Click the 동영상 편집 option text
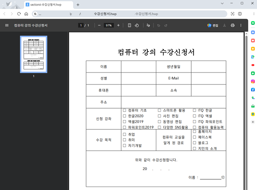This screenshot has height=190, width=257. click(172, 122)
